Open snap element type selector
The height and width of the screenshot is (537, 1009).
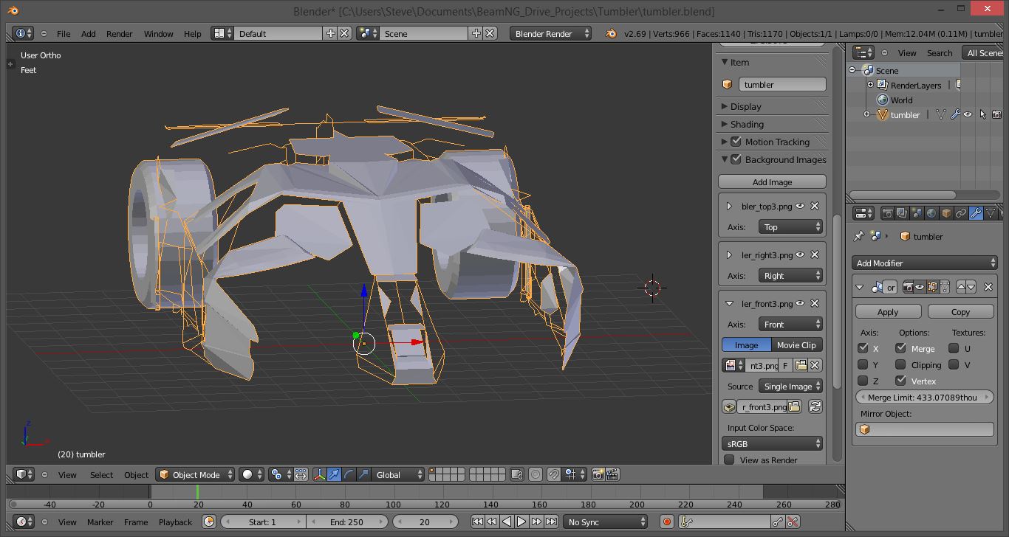(x=574, y=474)
